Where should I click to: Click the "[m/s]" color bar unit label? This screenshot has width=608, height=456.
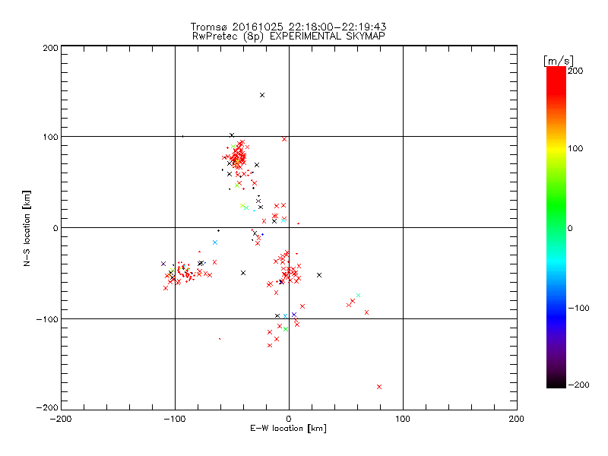pyautogui.click(x=559, y=61)
